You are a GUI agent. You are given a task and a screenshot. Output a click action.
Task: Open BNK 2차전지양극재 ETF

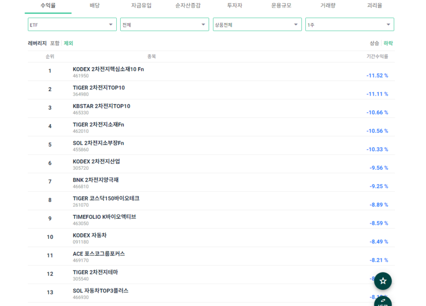(96, 180)
